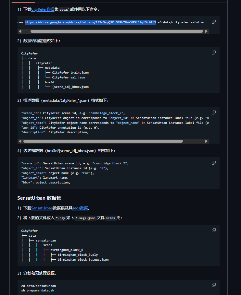Click left arrow of metadata format scrollbar
The height and width of the screenshot is (295, 241).
coord(20,141)
